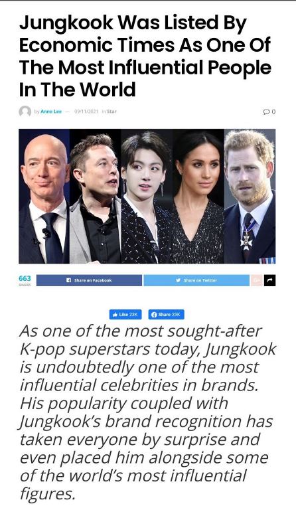Like the article via Like 23K button

[125, 315]
